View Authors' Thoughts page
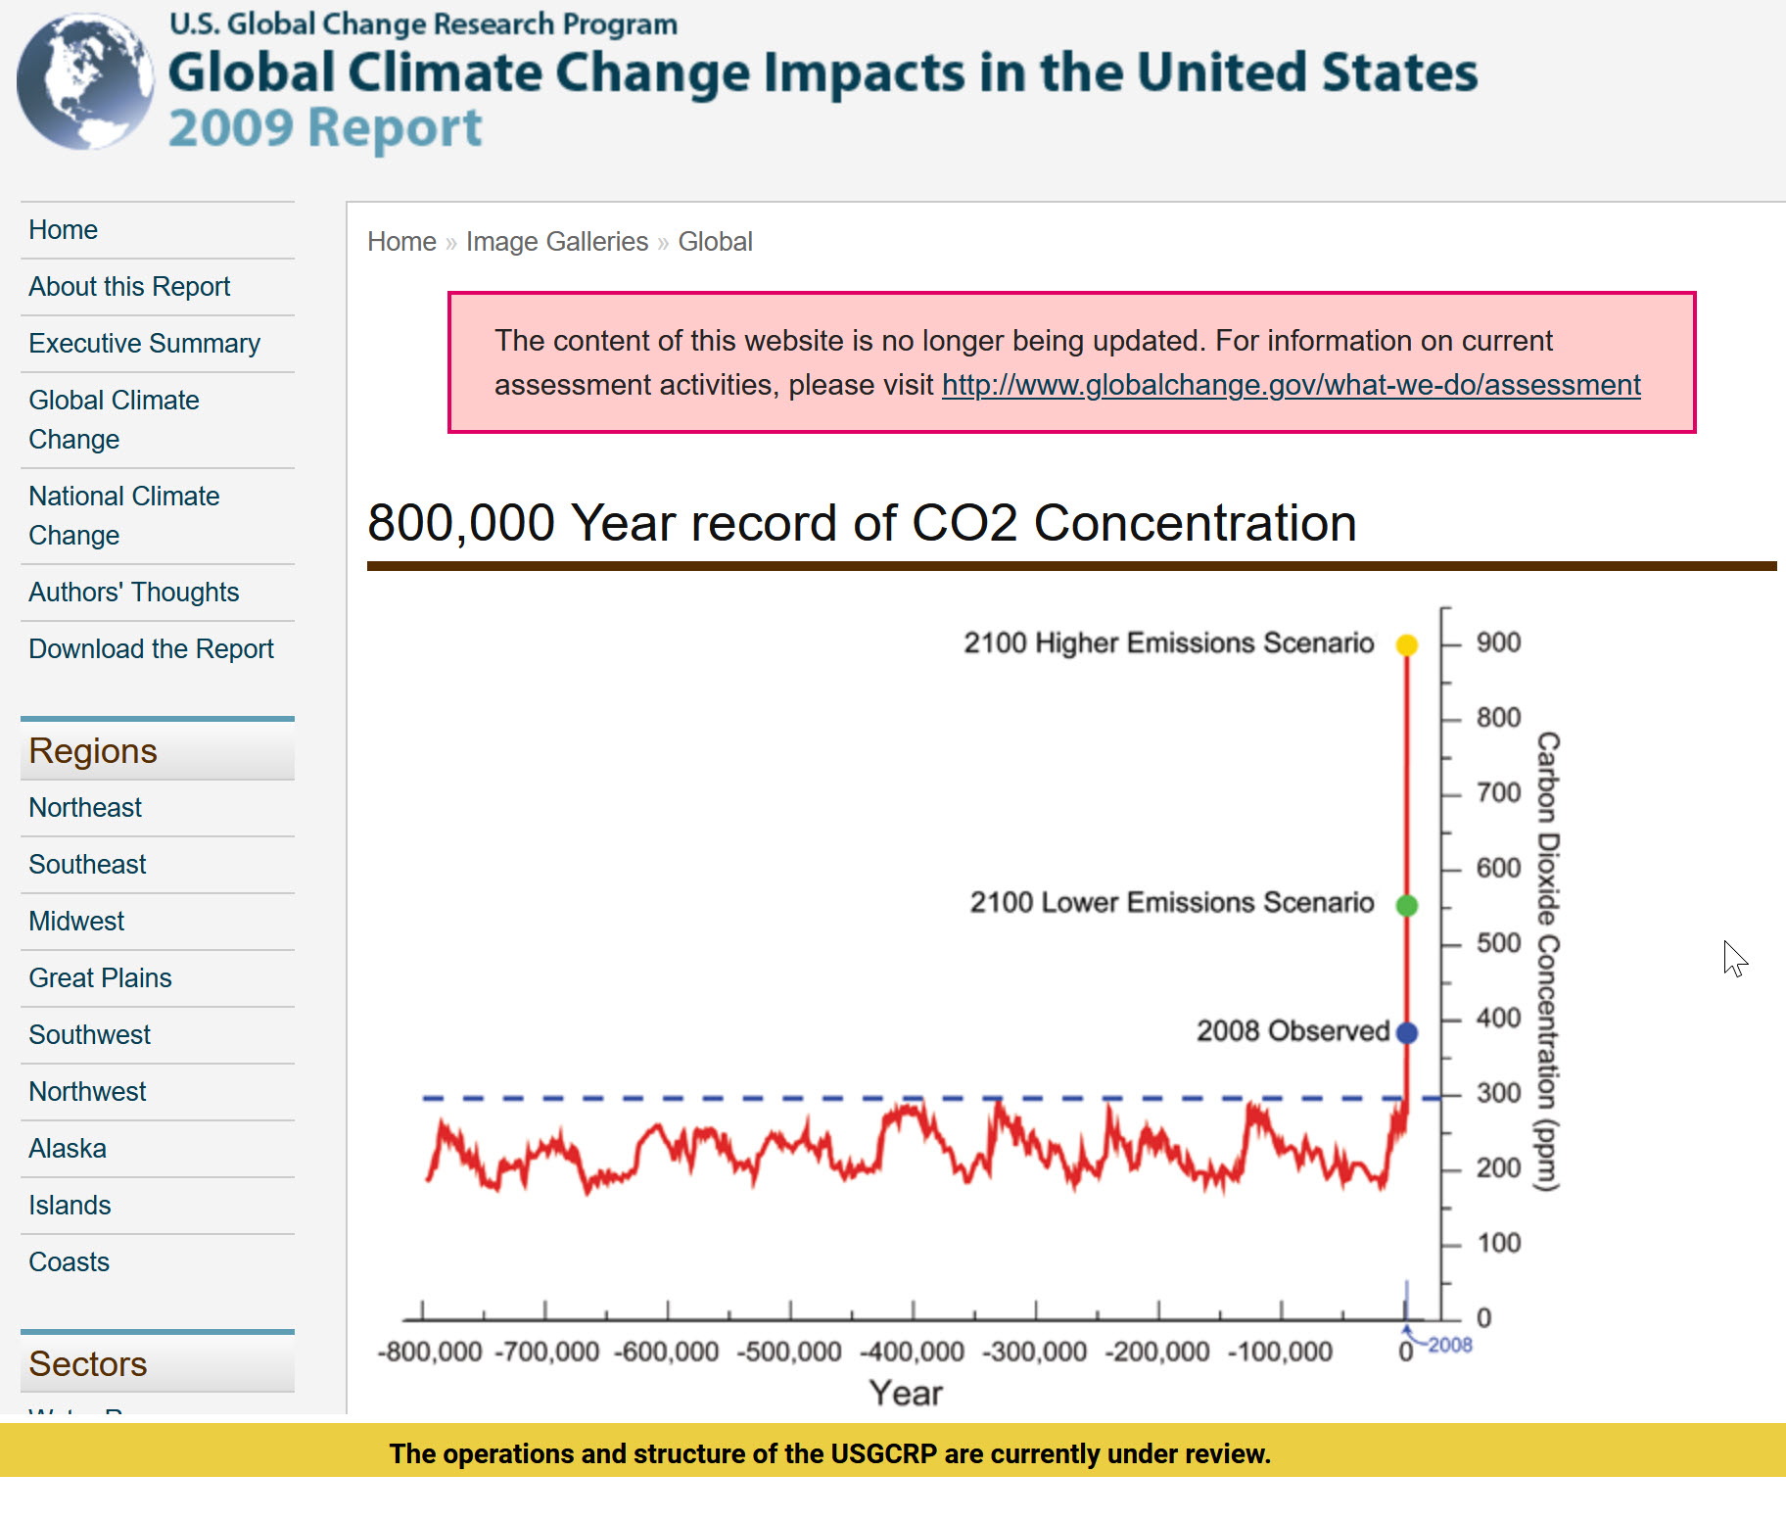The width and height of the screenshot is (1786, 1520). click(134, 593)
